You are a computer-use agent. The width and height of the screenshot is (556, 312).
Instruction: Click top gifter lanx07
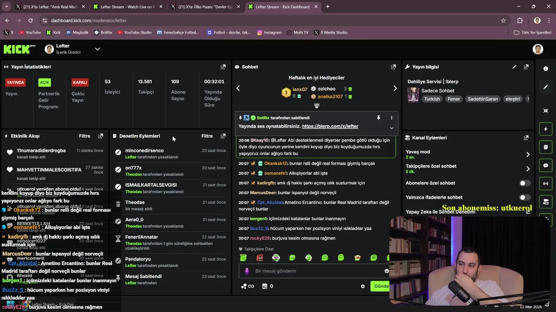[300, 89]
